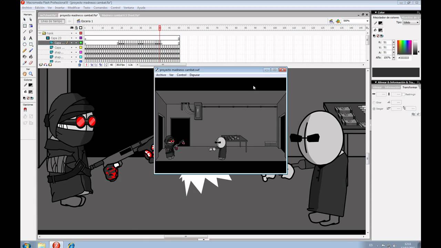Viewport: 441px width, 248px height.
Task: Open the R value slider dropdown
Action: click(393, 42)
